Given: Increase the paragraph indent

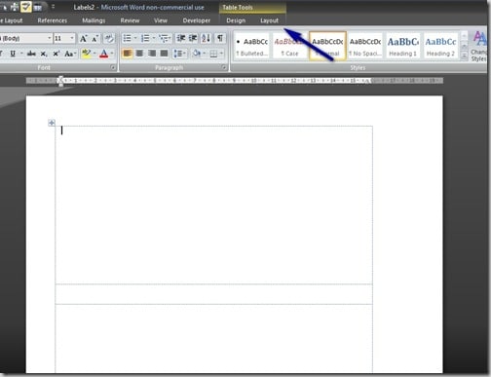Looking at the screenshot, I should tap(193, 38).
